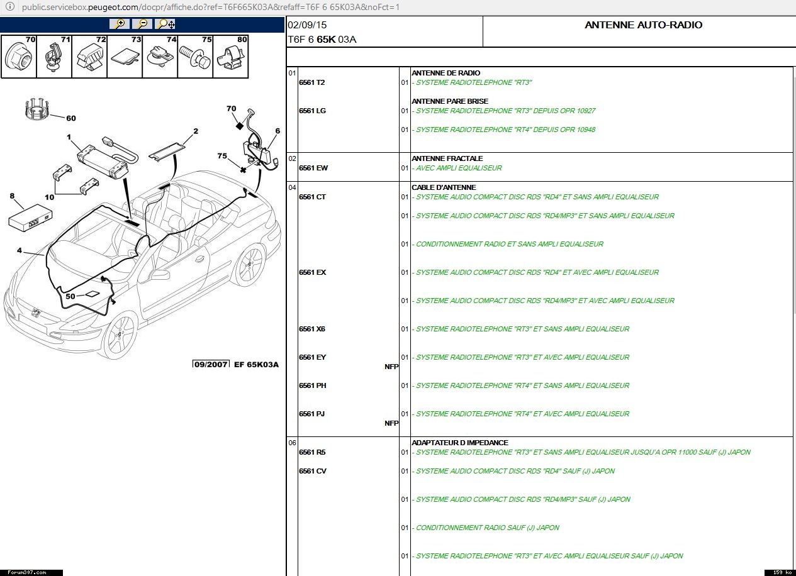Viewport: 796px width, 576px height.
Task: Click part number 6561 T2
Action: coord(312,82)
